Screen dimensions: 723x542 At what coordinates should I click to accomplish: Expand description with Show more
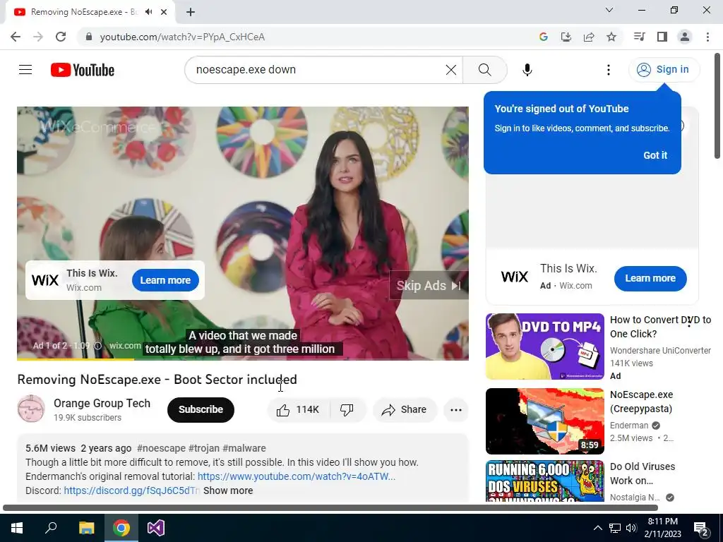coord(228,490)
